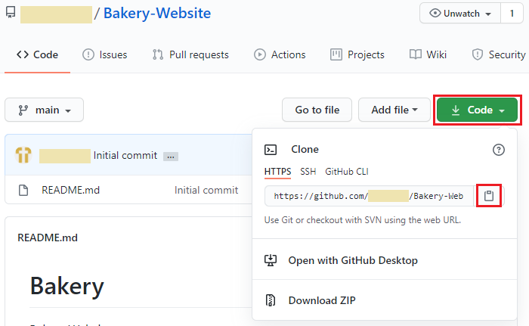Open the README.md file in file list
Image resolution: width=529 pixels, height=326 pixels.
click(x=70, y=190)
